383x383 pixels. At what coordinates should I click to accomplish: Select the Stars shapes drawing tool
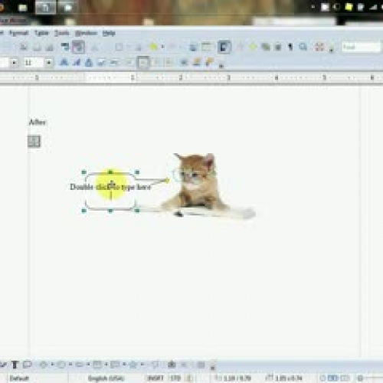click(133, 365)
